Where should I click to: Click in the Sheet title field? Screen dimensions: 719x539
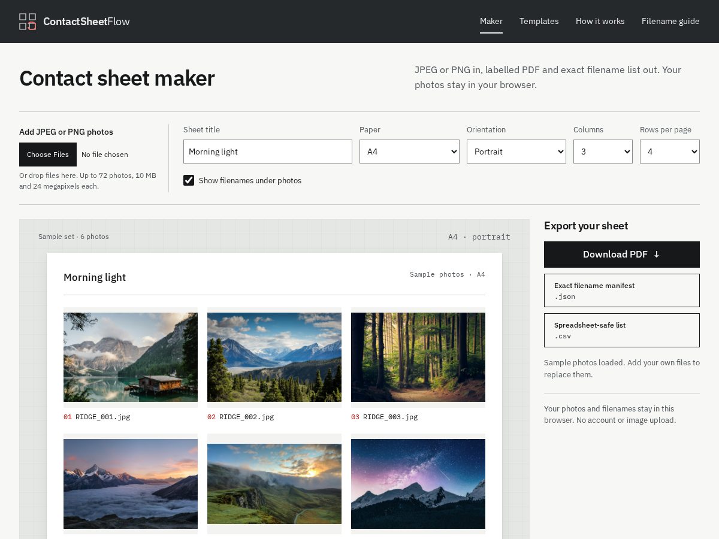[268, 152]
